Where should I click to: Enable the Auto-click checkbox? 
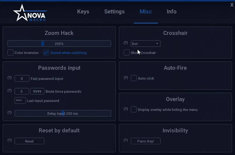(134, 78)
